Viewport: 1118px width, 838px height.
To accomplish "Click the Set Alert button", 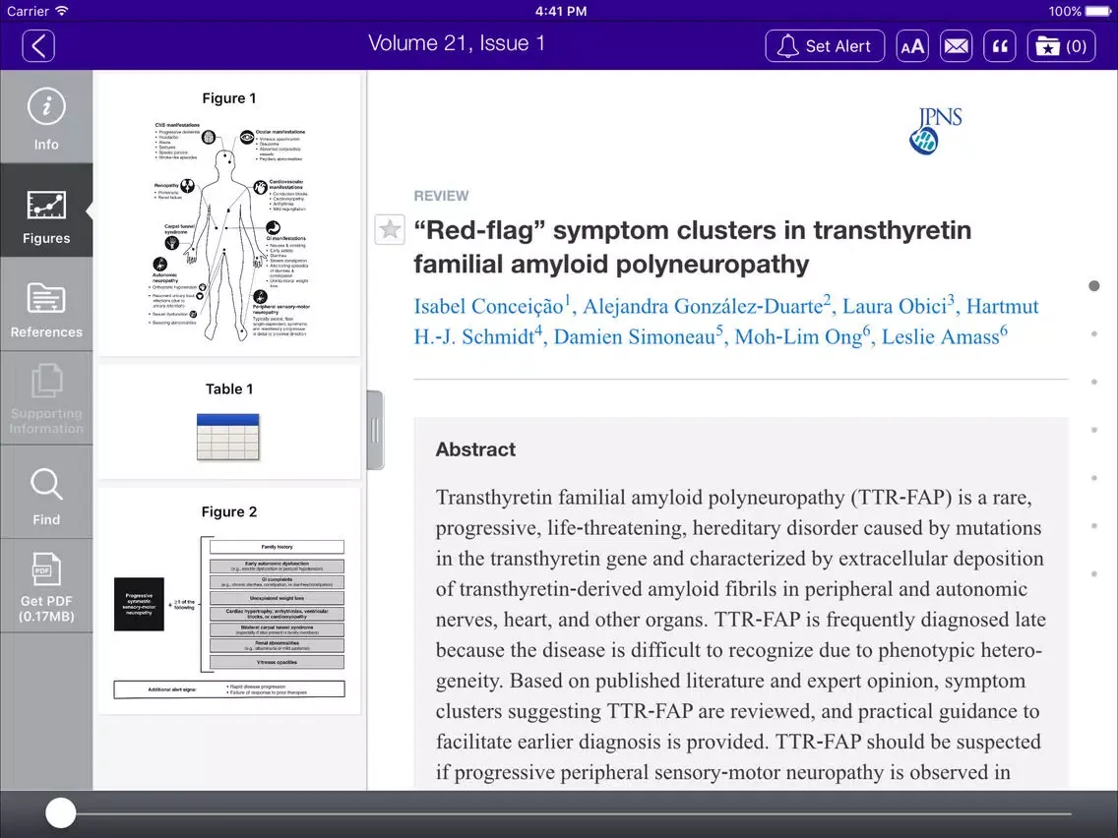I will point(825,45).
